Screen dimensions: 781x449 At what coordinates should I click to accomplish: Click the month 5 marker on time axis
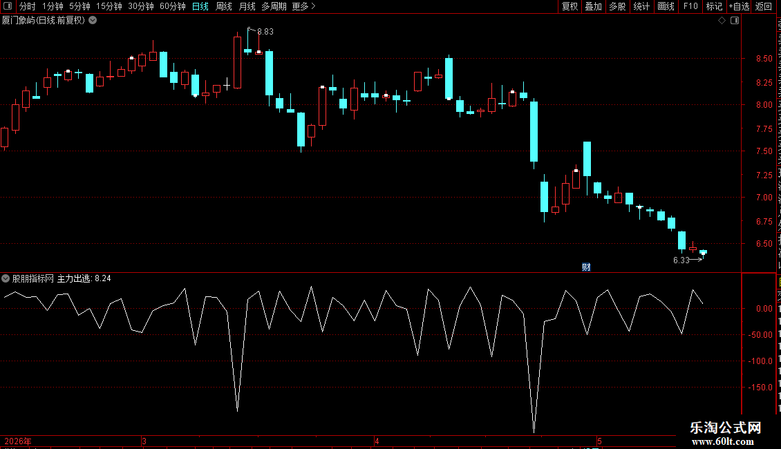(x=600, y=441)
